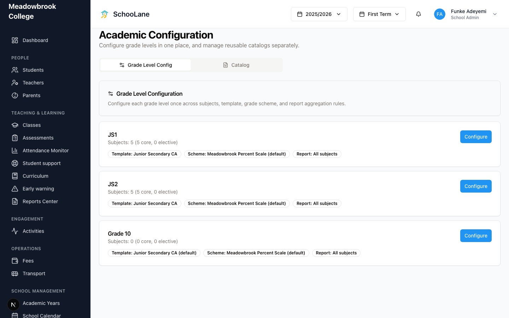Select the Grade Level Config tab
Screen dimensions: 509x318
[x=146, y=65]
